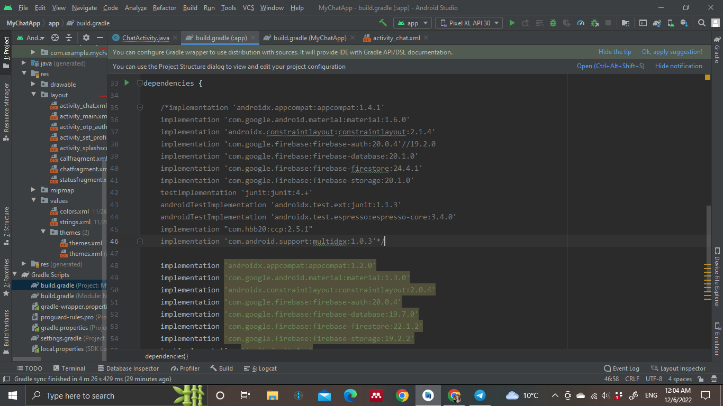Close the activity_chat.xml tab
This screenshot has width=723, height=406.
426,38
